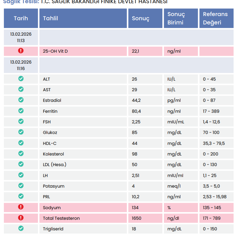Click the Sonuç Birimi column header
241x240 pixels.
(x=181, y=18)
